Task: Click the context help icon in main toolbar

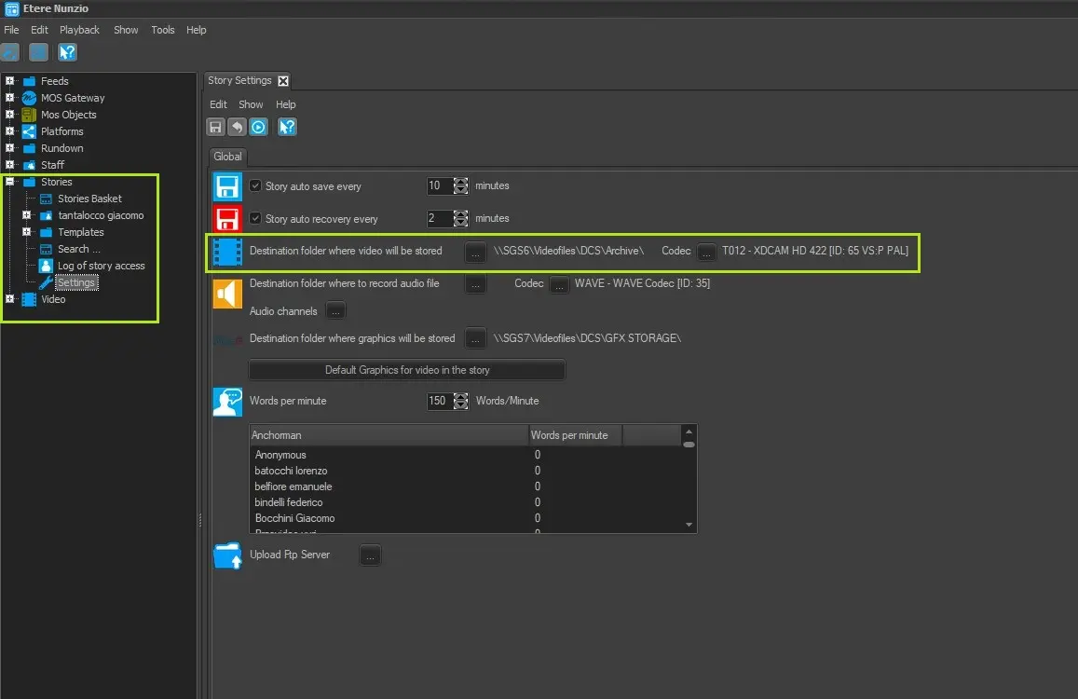Action: 67,52
